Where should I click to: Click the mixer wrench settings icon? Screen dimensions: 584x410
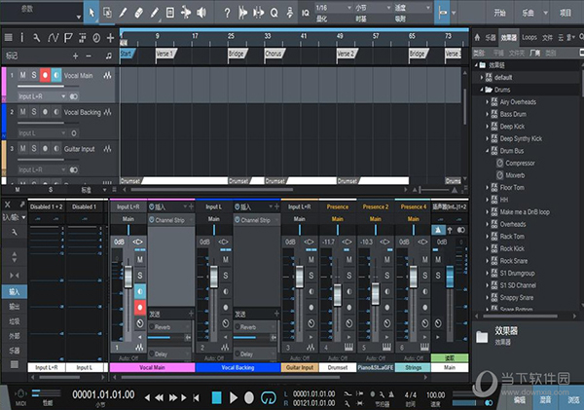coord(15,232)
